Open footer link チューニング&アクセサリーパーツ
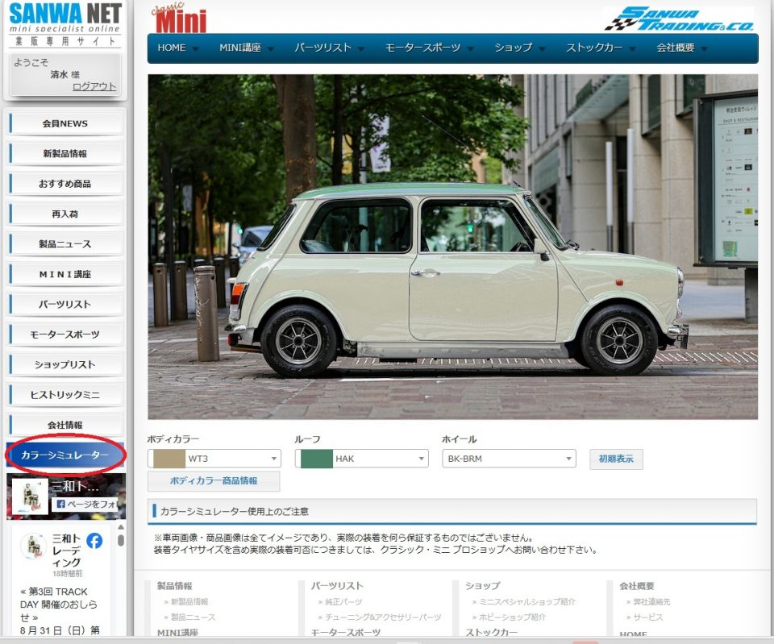 (383, 617)
